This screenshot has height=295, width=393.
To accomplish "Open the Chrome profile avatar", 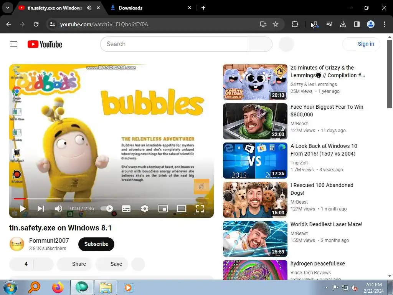I will tap(371, 24).
